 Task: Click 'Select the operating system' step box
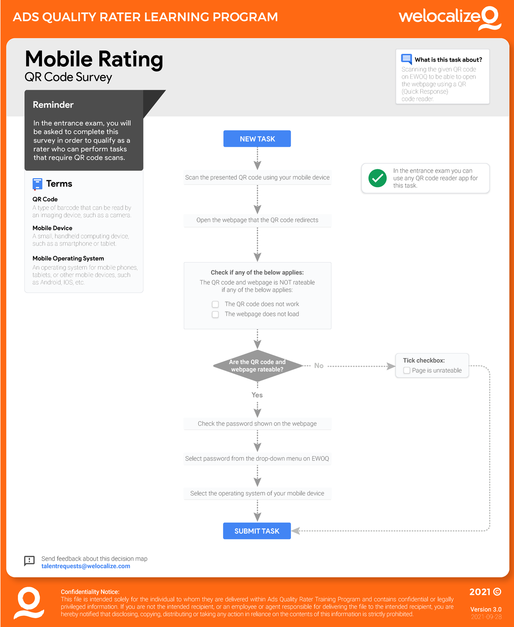257,493
